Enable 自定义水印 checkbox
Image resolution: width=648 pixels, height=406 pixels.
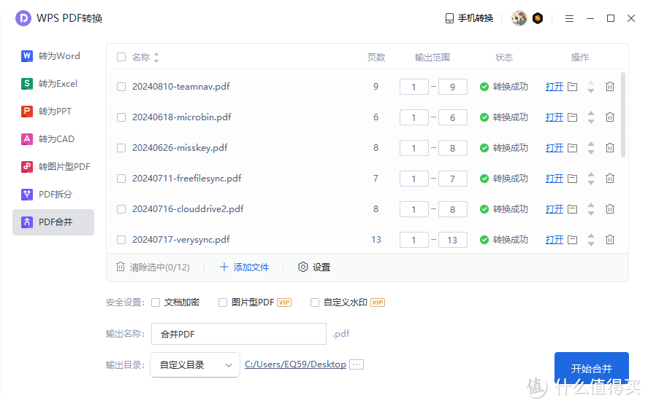pos(315,302)
